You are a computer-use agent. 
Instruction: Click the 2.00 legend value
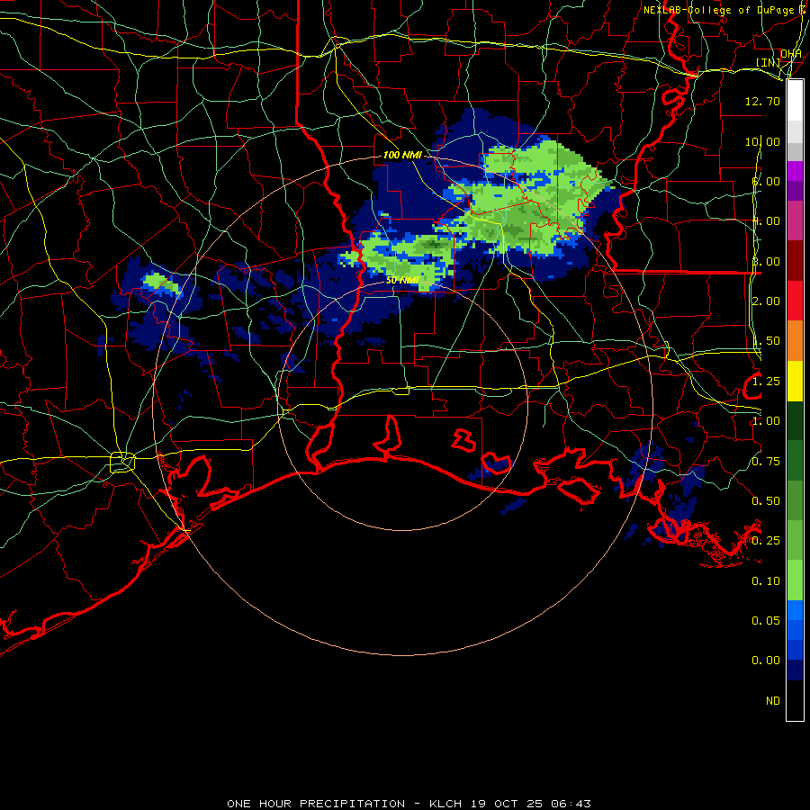(766, 301)
